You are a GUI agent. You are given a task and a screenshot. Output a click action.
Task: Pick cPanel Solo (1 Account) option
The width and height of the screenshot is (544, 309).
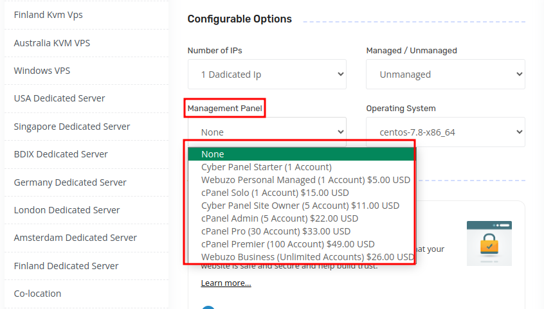(x=275, y=193)
